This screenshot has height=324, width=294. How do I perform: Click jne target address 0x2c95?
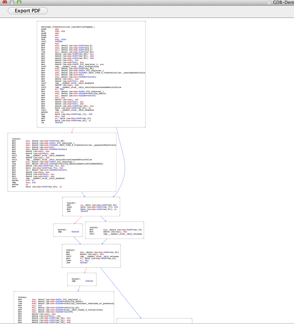tap(85, 211)
